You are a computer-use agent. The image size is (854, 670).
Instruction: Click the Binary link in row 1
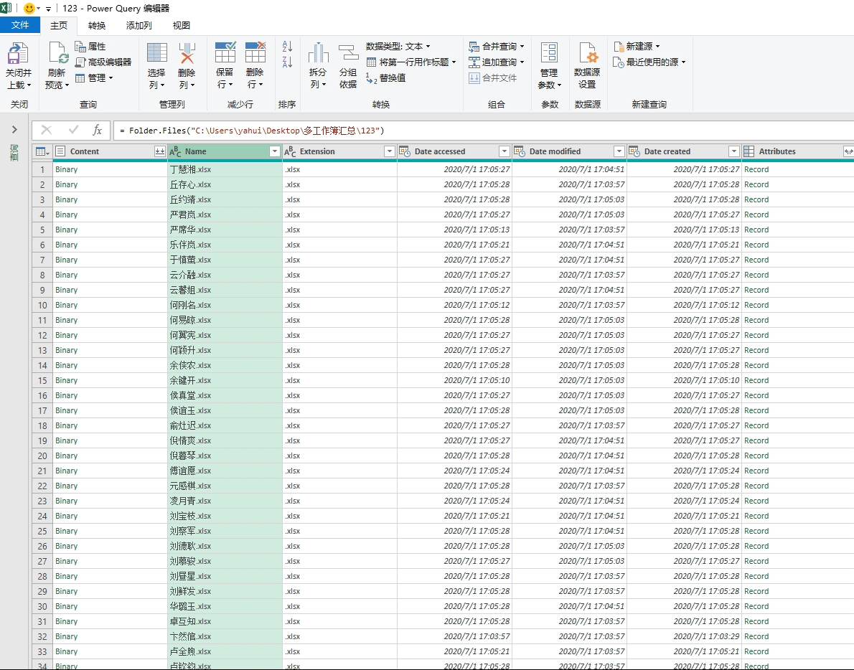tap(67, 169)
